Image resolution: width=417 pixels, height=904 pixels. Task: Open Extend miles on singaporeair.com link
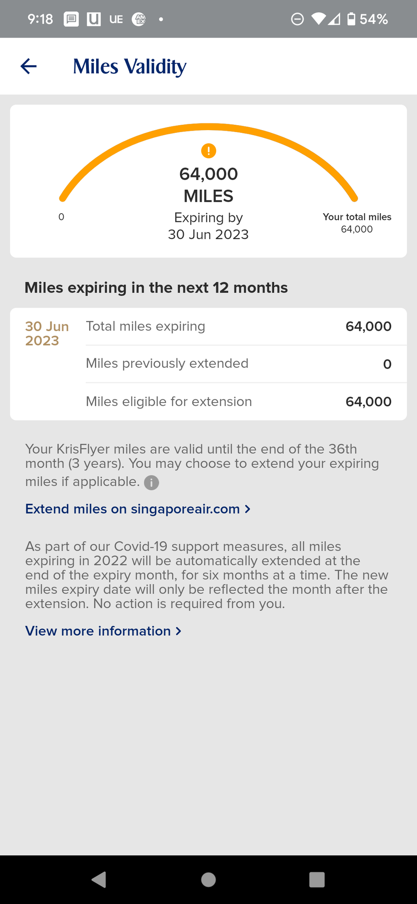[x=132, y=509]
